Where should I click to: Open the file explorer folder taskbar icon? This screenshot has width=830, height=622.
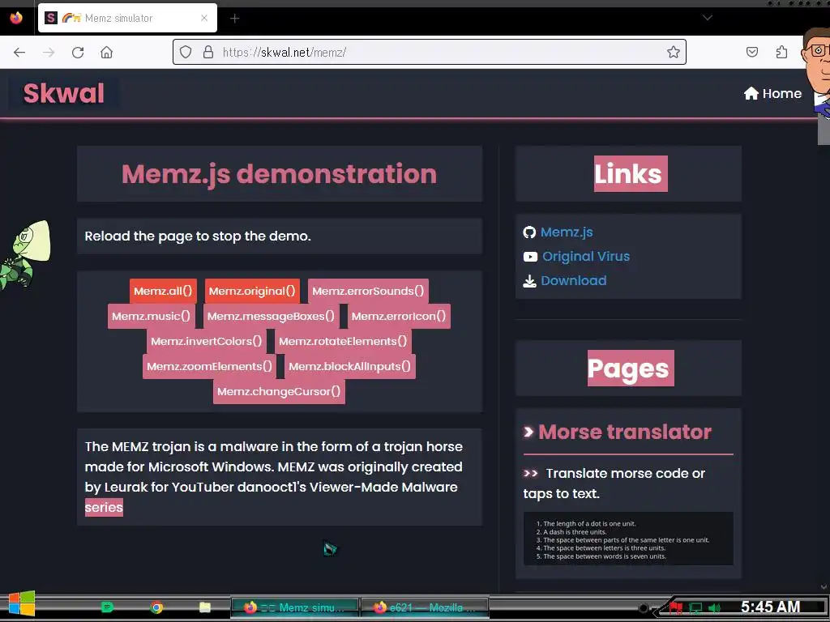click(x=205, y=607)
